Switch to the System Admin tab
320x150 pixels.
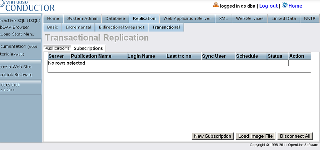point(82,18)
